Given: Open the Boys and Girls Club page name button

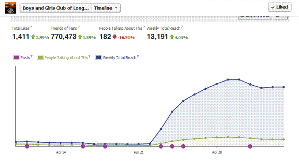Looking at the screenshot, I should 56,8.
